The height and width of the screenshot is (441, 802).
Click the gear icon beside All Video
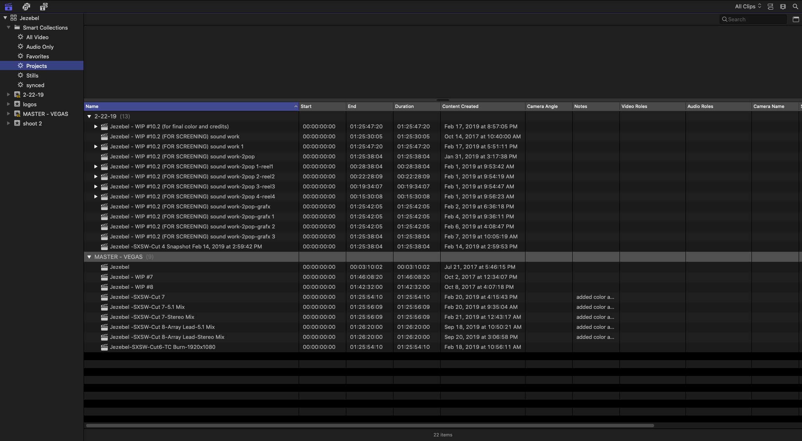(20, 37)
